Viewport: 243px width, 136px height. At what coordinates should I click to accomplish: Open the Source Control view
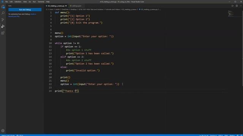click(x=3, y=20)
